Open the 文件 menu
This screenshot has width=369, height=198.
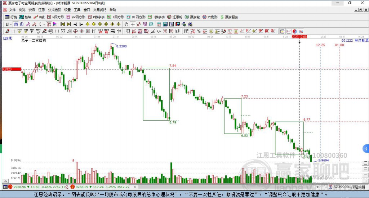pyautogui.click(x=12, y=10)
